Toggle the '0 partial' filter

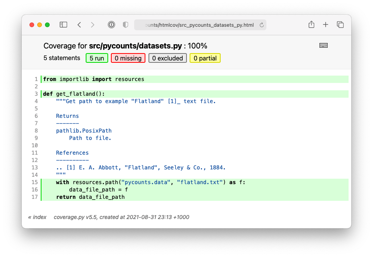point(205,58)
